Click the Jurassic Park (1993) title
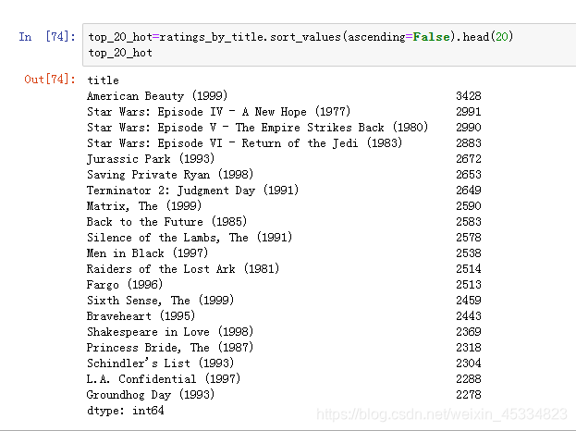The image size is (576, 431). coord(151,159)
